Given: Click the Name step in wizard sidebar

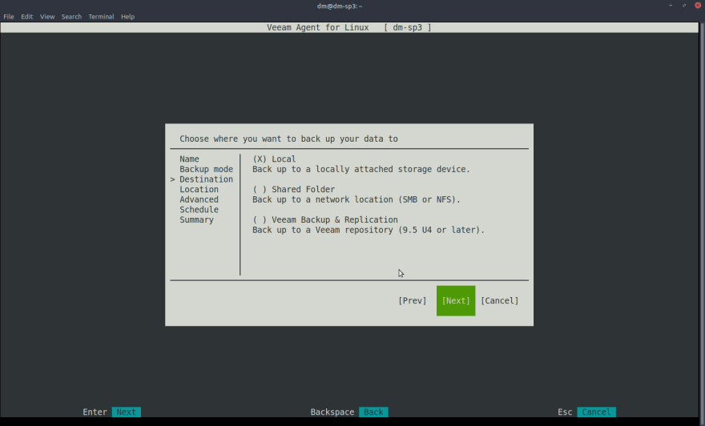Looking at the screenshot, I should [189, 159].
